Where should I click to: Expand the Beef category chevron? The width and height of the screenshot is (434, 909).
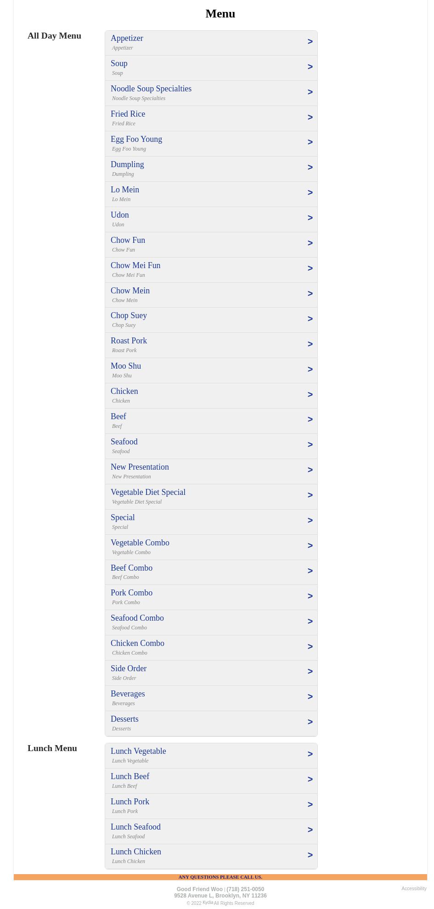[x=310, y=420]
